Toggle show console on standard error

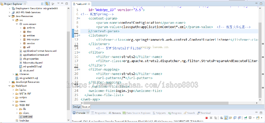[239, 118]
